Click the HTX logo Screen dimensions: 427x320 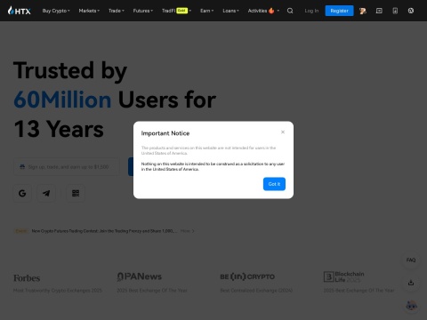pyautogui.click(x=20, y=11)
